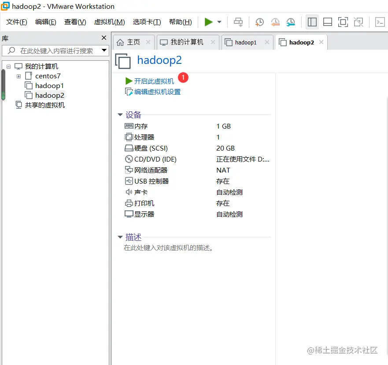The width and height of the screenshot is (388, 365).
Task: Click the send Ctrl+Alt+Del toolbar icon
Action: [x=238, y=22]
